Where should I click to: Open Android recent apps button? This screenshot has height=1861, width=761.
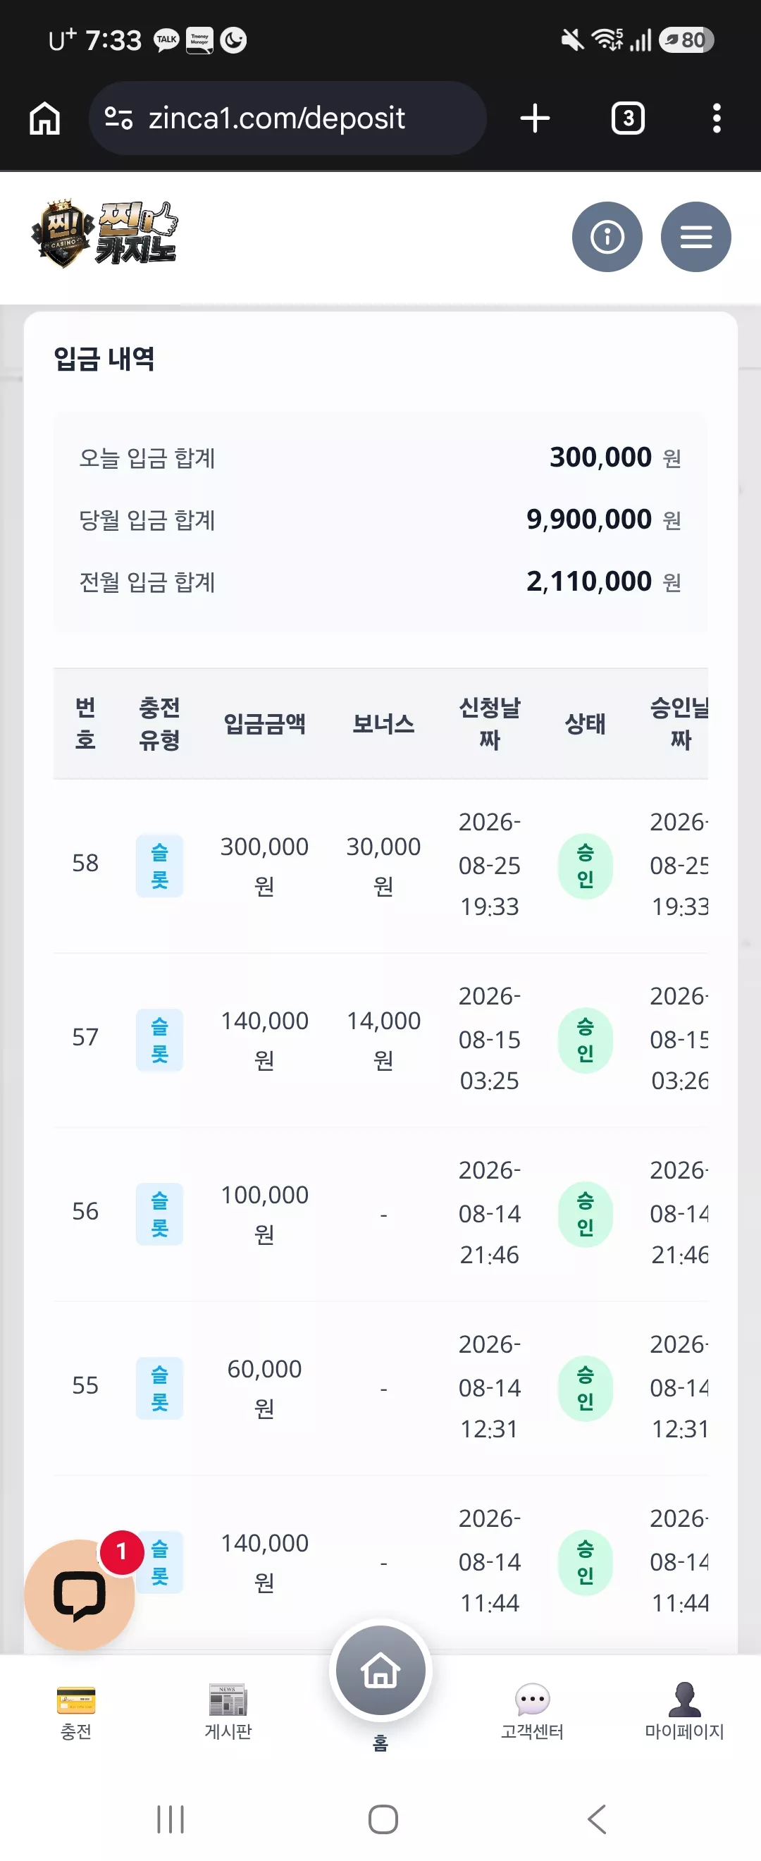171,1819
